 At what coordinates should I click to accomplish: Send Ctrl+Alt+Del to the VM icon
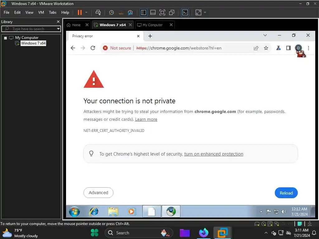98,12
